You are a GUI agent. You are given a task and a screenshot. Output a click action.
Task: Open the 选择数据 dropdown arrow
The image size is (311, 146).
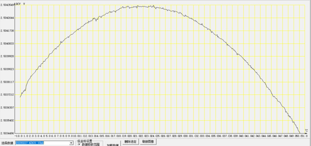(71, 143)
